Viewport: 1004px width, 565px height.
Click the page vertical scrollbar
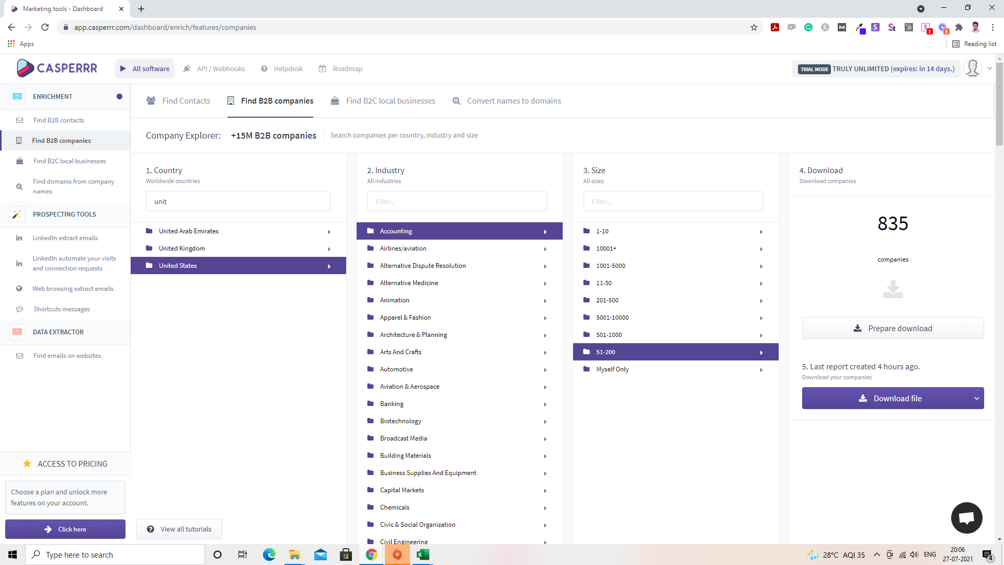coord(999,105)
